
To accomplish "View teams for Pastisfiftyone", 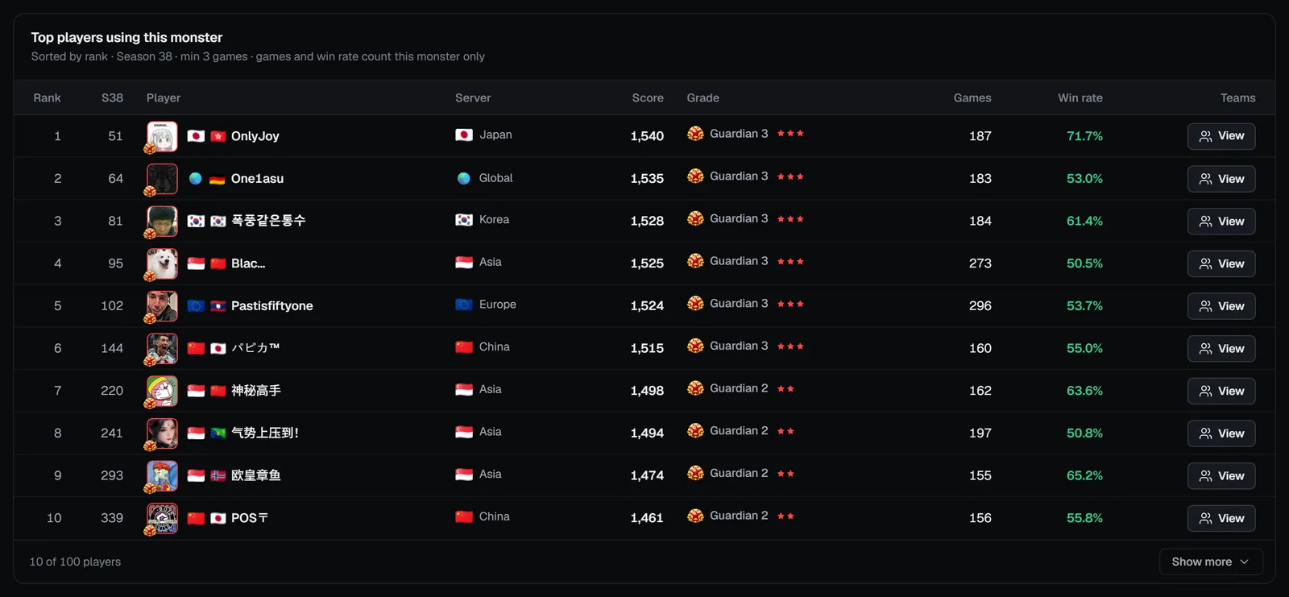I will pos(1221,306).
